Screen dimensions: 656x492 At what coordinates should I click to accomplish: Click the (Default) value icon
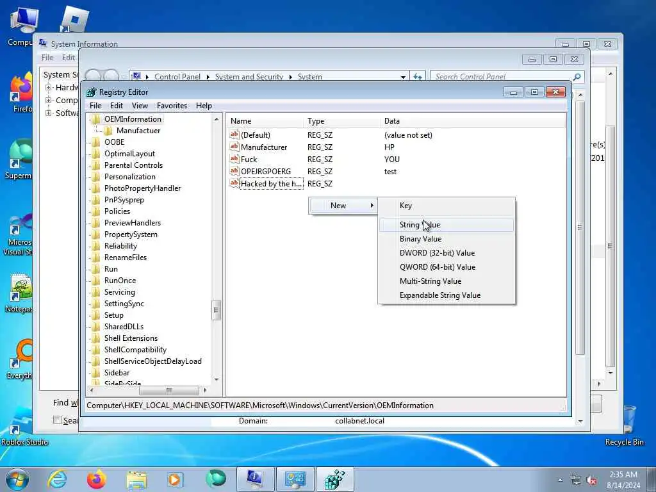[234, 135]
